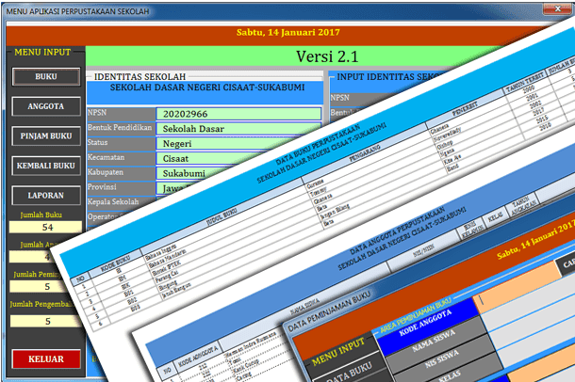The width and height of the screenshot is (575, 382).
Task: Click the 'IDENTITAS SEKOLAH' group label
Action: pyautogui.click(x=140, y=77)
